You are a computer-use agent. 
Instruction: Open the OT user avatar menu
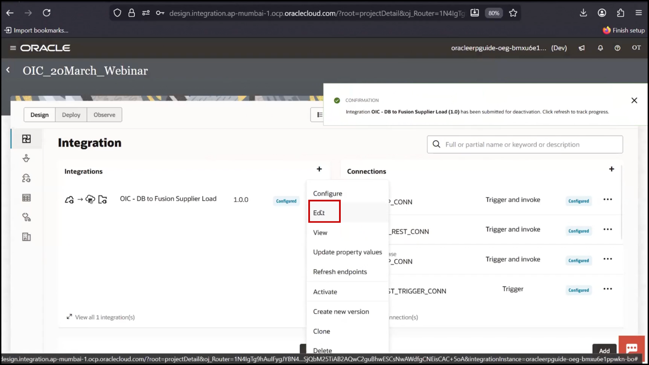pos(636,48)
